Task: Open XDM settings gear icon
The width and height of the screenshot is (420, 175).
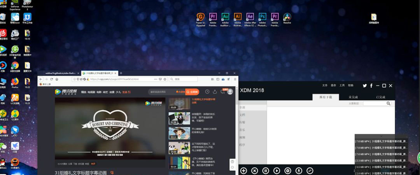Action: pyautogui.click(x=288, y=171)
